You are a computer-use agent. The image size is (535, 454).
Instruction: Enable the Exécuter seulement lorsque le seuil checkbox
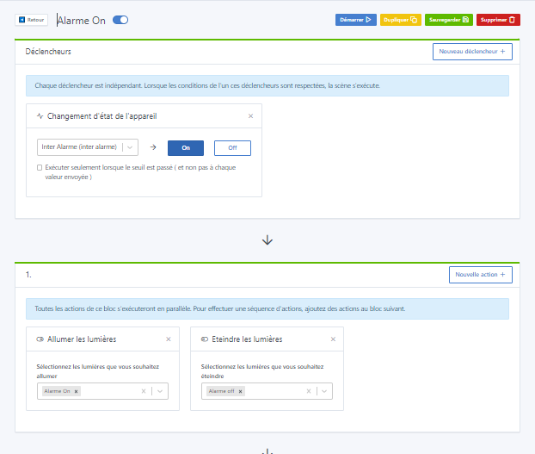(x=40, y=167)
